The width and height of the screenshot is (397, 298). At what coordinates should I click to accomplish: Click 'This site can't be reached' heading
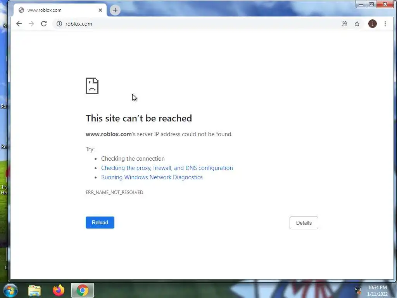[x=139, y=118]
